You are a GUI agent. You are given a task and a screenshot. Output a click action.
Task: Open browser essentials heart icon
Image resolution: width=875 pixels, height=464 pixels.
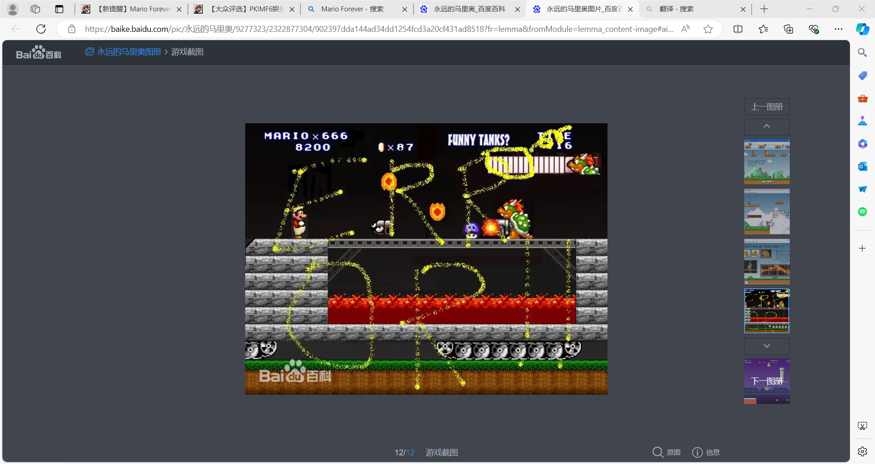[x=813, y=29]
